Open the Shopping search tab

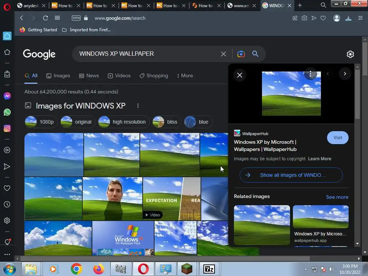pyautogui.click(x=154, y=75)
